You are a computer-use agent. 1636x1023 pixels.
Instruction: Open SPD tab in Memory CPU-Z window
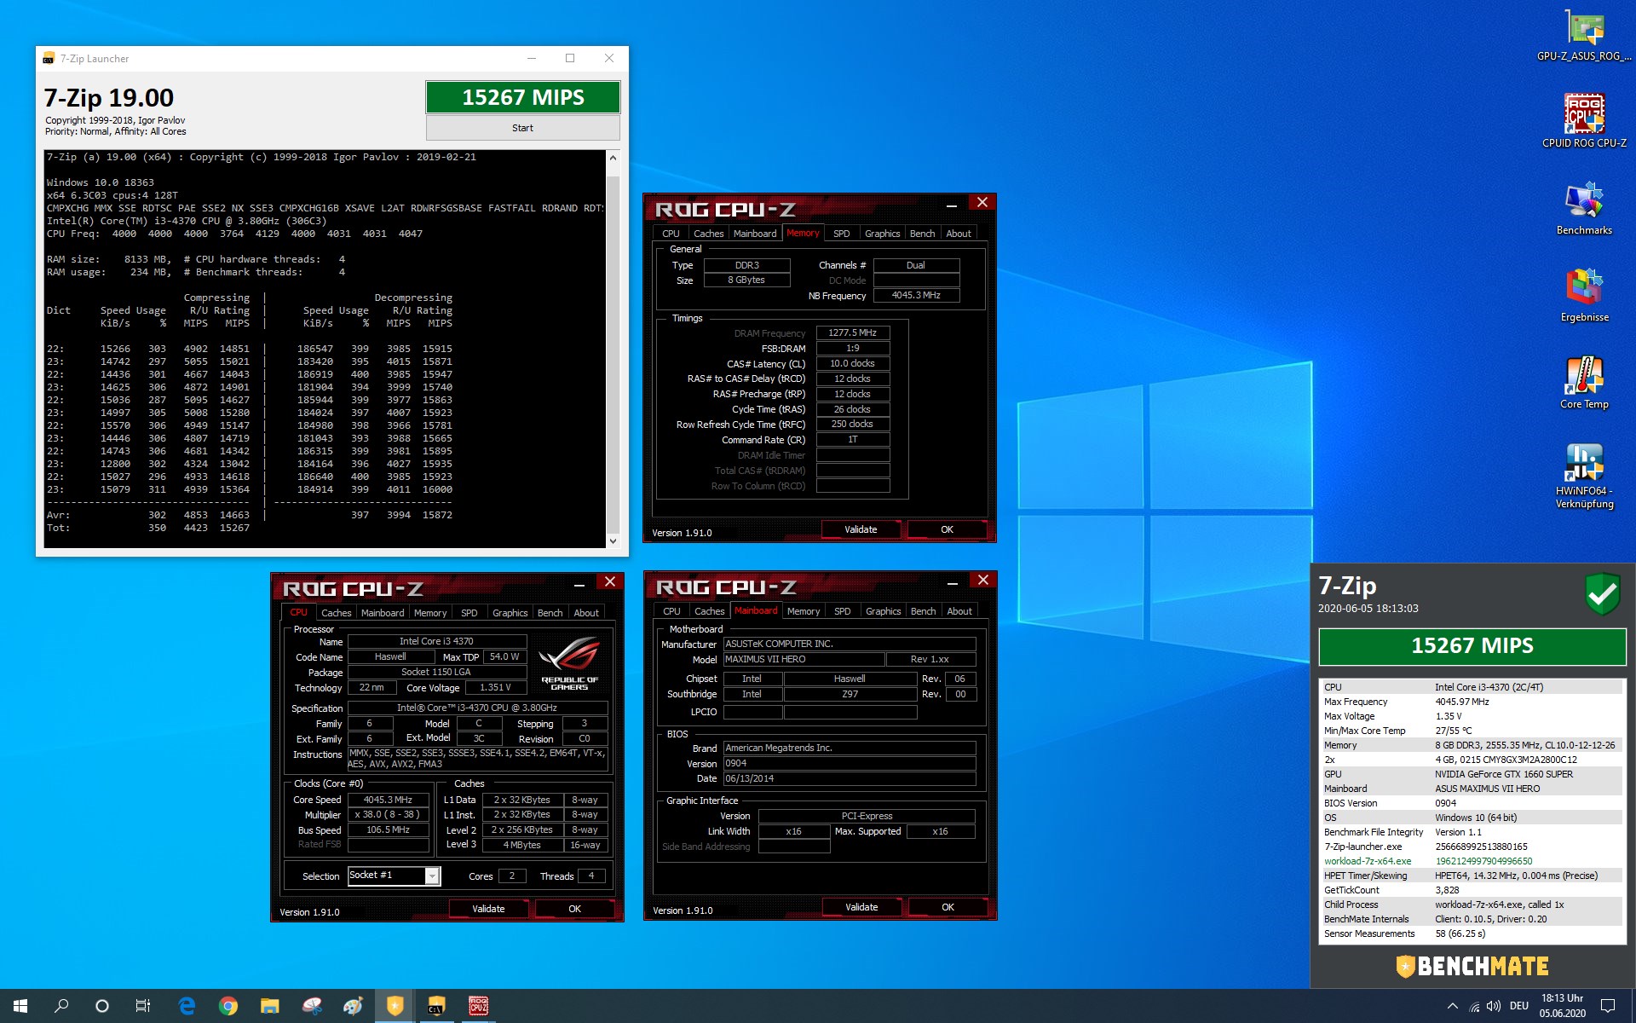[841, 234]
